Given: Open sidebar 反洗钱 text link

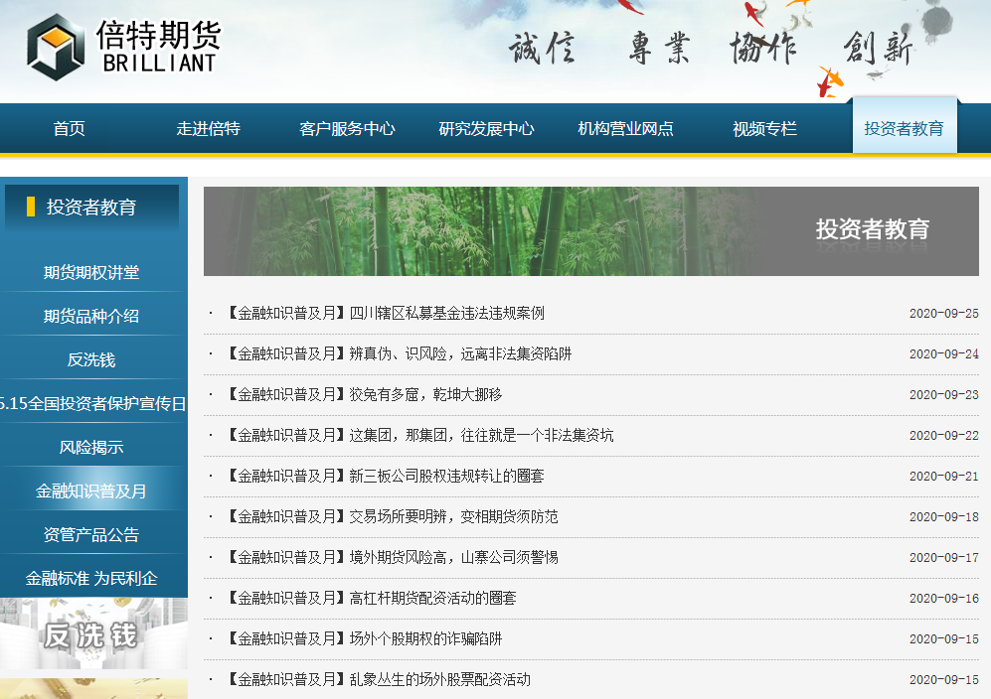Looking at the screenshot, I should pyautogui.click(x=91, y=360).
